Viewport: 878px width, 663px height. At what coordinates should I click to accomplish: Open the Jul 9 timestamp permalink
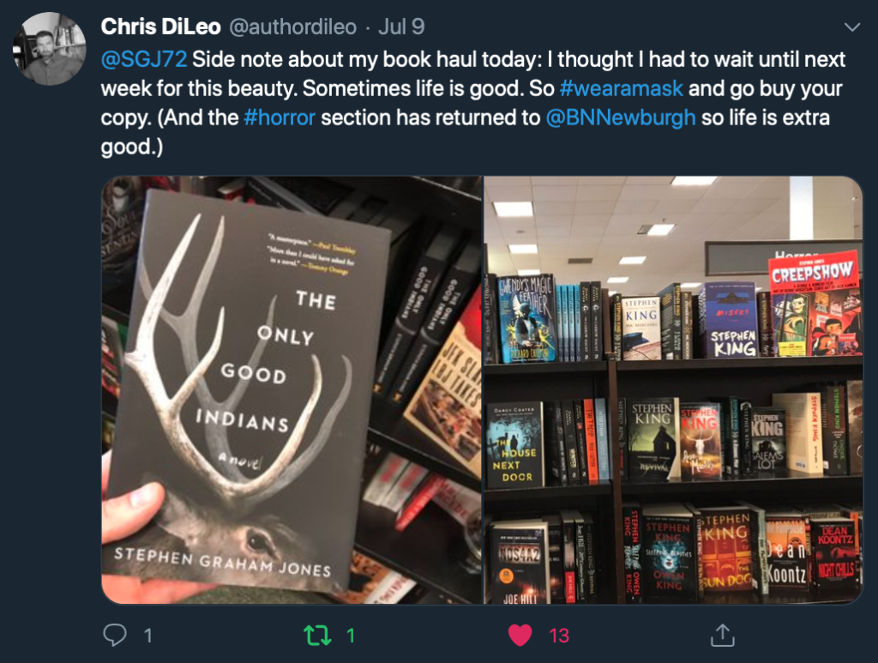click(x=401, y=27)
